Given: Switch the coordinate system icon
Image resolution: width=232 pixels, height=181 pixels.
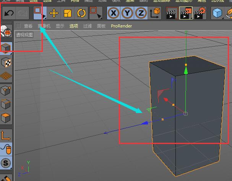Looking at the screenshot, I should tap(155, 14).
